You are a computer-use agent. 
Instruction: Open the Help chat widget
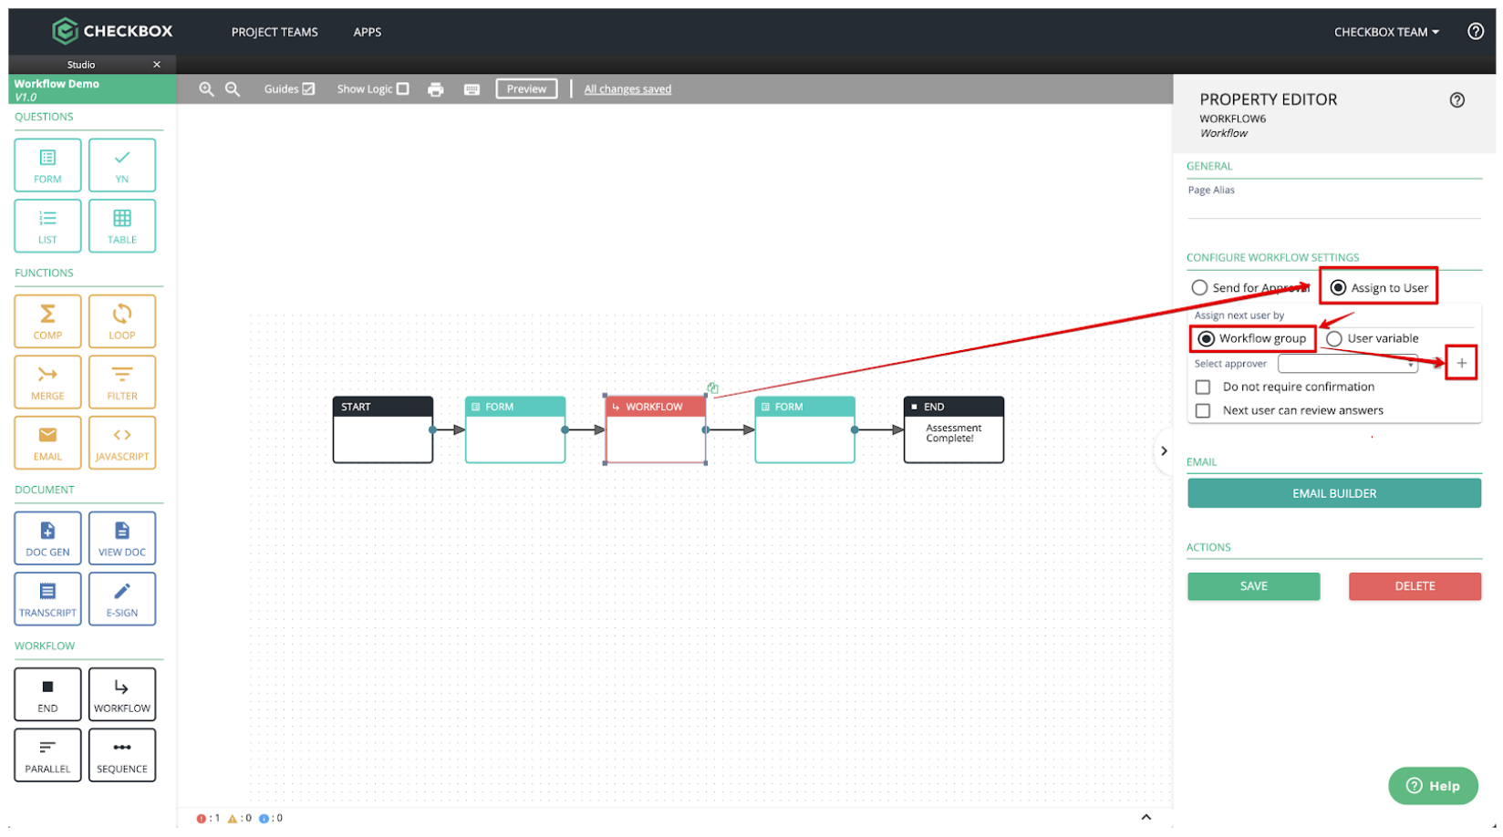tap(1433, 786)
